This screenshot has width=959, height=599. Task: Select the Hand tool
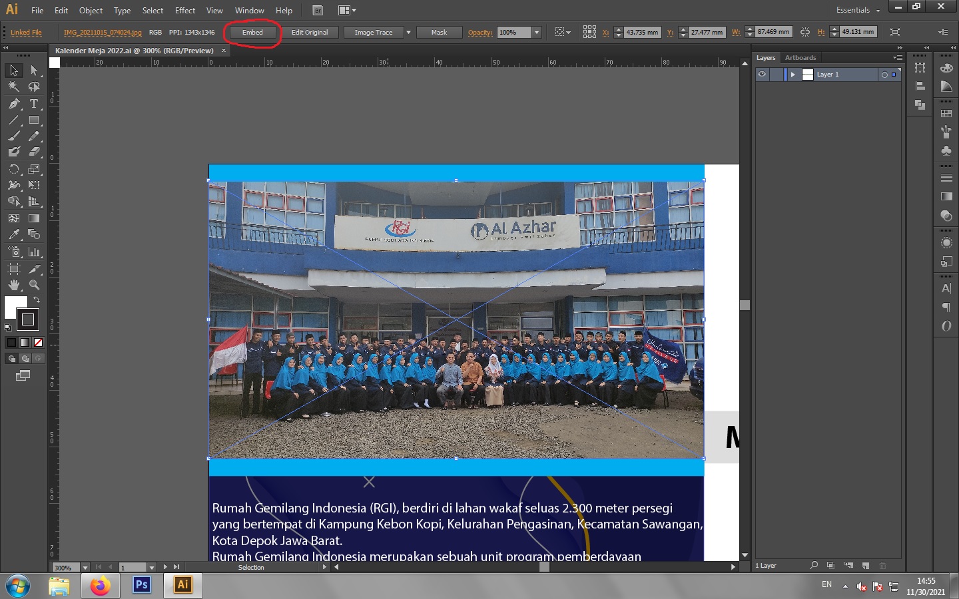pos(14,285)
